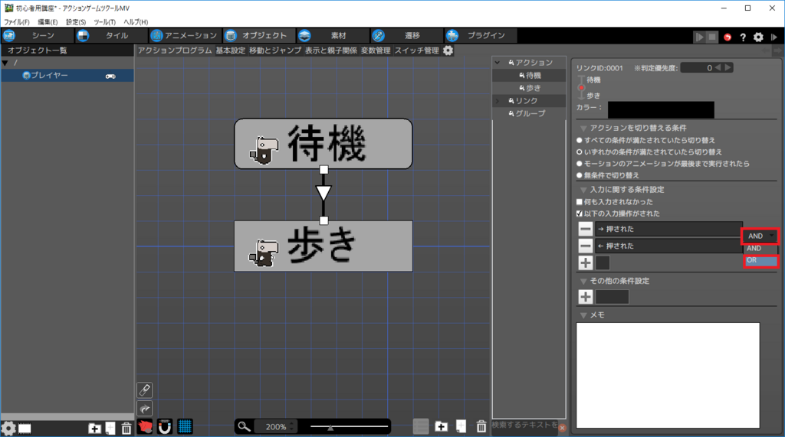The width and height of the screenshot is (785, 437).
Task: Click the gear icon beside スイッチ管理 tab
Action: pyautogui.click(x=448, y=51)
